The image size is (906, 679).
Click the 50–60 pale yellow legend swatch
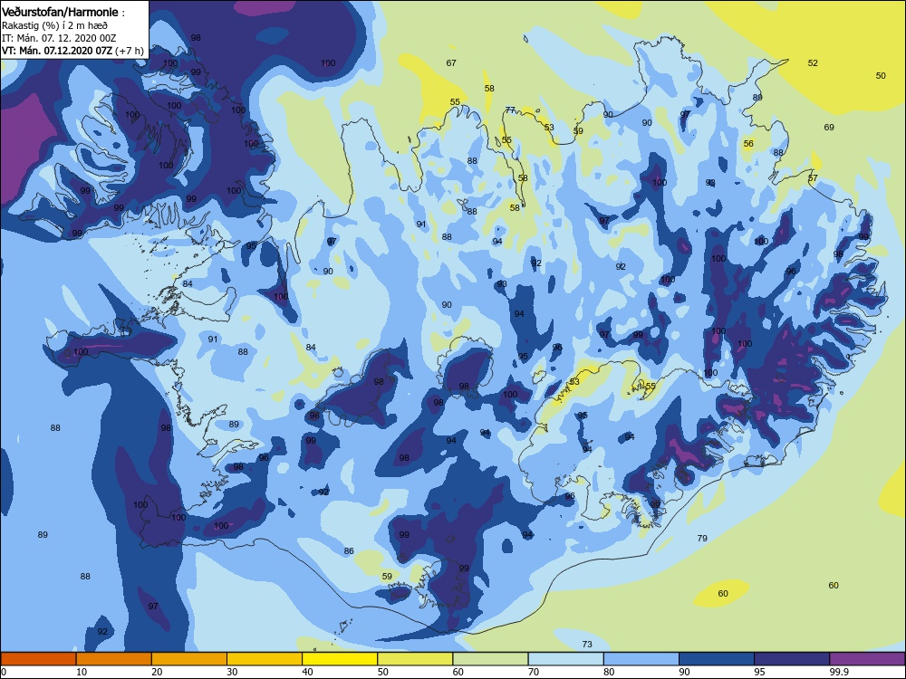click(x=415, y=659)
